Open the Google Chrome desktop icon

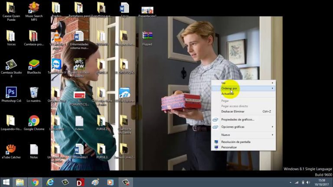[x=34, y=121]
